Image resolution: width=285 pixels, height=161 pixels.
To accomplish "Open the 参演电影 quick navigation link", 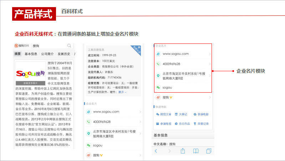I will pyautogui.click(x=201, y=114).
